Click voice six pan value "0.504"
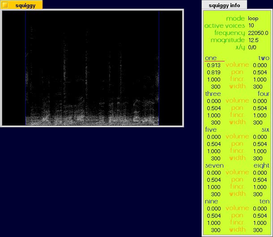 pos(260,144)
